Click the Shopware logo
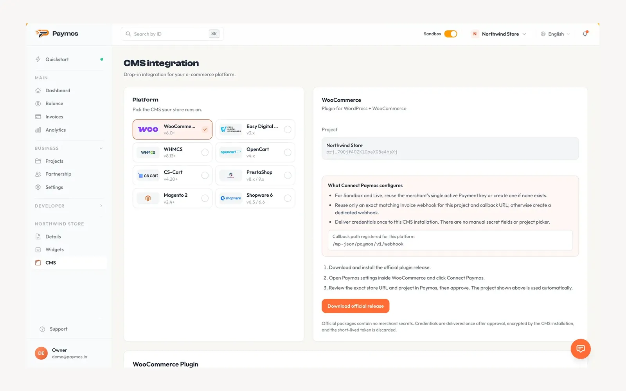626x391 pixels. pyautogui.click(x=231, y=198)
